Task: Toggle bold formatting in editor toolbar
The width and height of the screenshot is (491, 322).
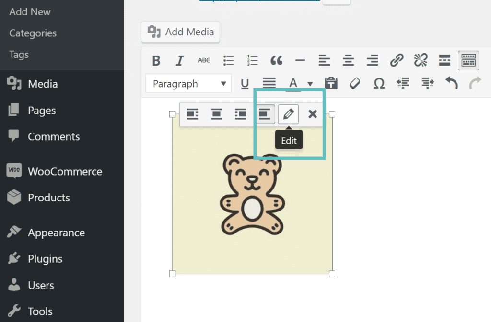Action: pos(156,60)
